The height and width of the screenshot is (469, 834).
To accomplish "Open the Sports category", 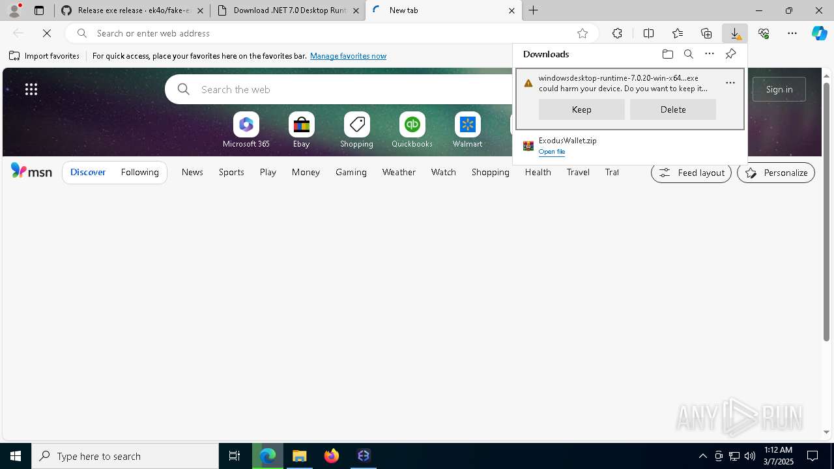I will pos(231,172).
